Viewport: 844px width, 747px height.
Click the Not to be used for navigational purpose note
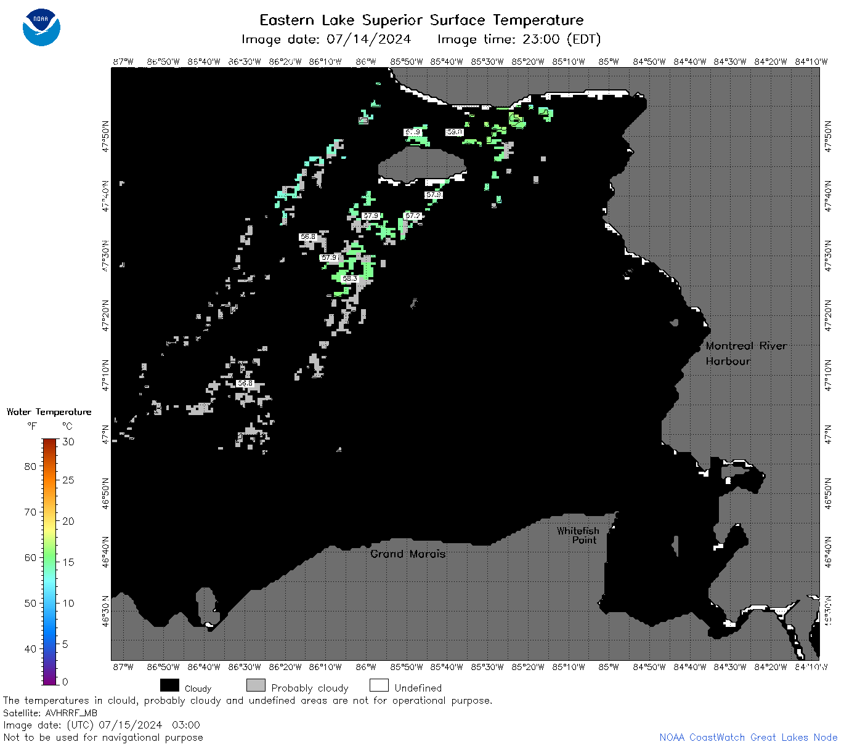(x=103, y=737)
